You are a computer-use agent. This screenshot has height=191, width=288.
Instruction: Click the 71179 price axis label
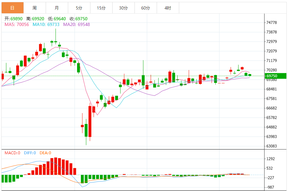272,60
